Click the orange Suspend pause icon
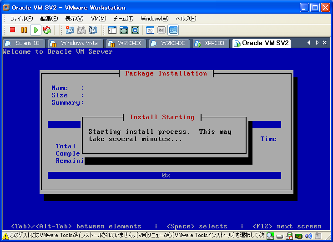This screenshot has height=242, width=333. [24, 30]
